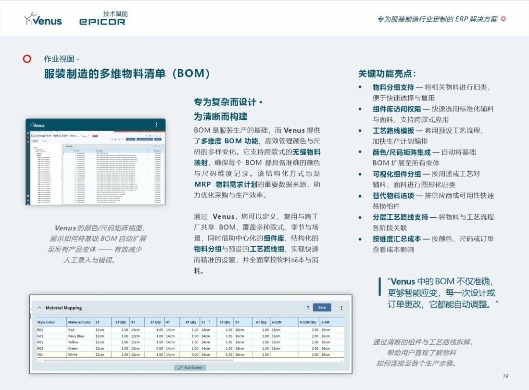This screenshot has height=390, width=529.
Task: Select the R02 style color cell
Action: click(51, 348)
